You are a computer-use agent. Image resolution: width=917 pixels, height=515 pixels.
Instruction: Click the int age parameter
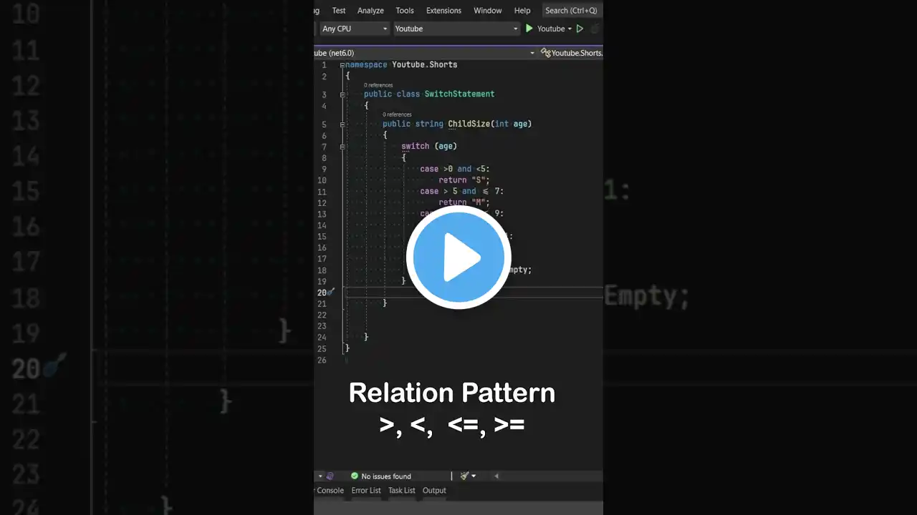pyautogui.click(x=512, y=124)
